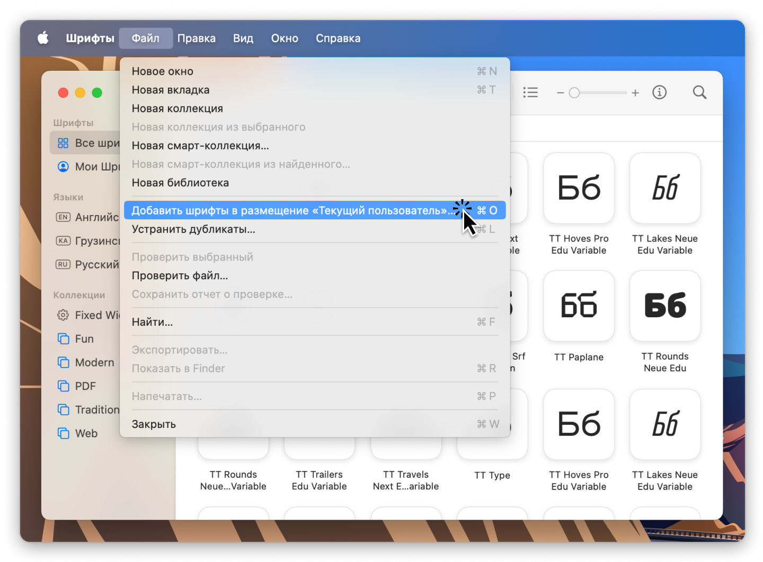Open search with magnifier icon
Image resolution: width=763 pixels, height=562 pixels.
coord(699,93)
